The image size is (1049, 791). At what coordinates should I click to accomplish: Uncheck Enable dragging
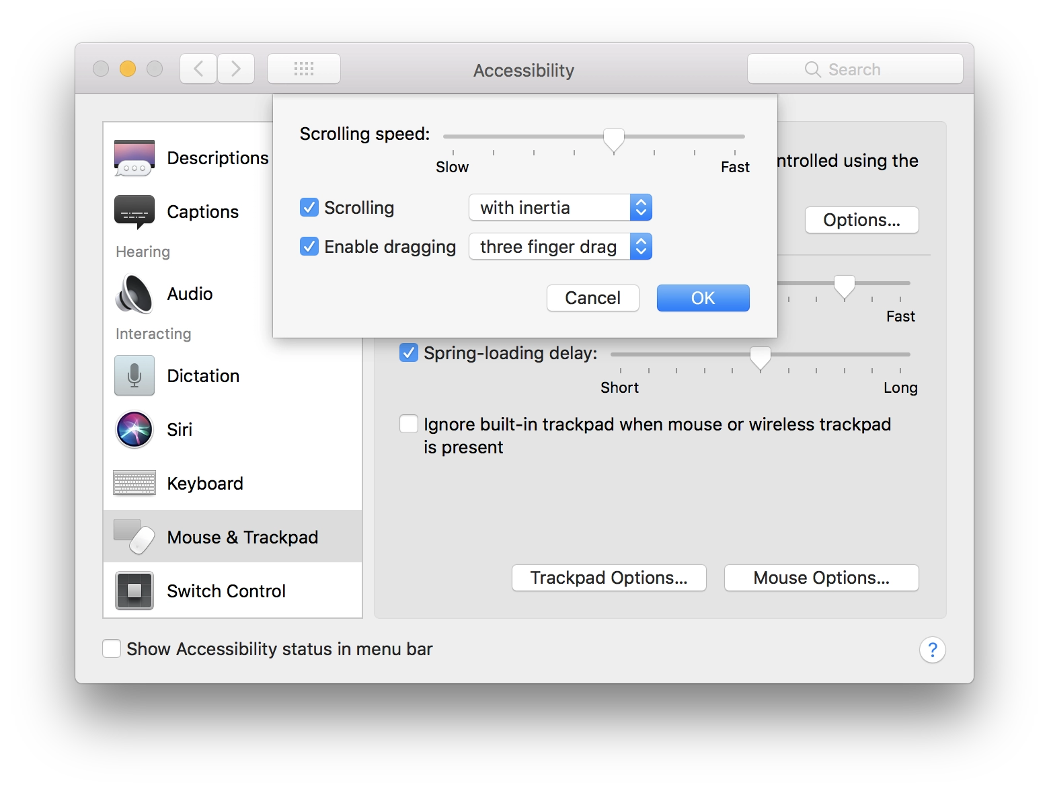tap(309, 247)
